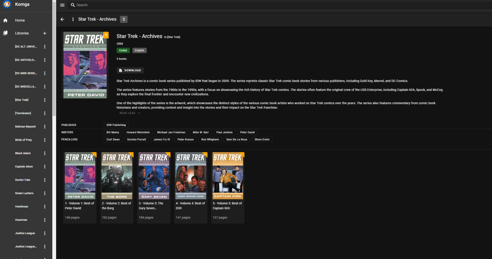The height and width of the screenshot is (259, 492).
Task: Open options menu for Green Lantern library
Action: pos(45,193)
